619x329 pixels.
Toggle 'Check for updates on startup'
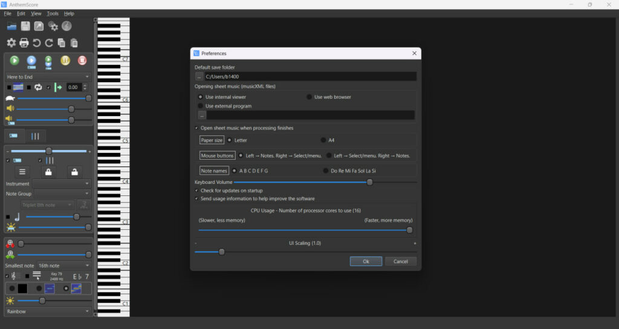(196, 191)
